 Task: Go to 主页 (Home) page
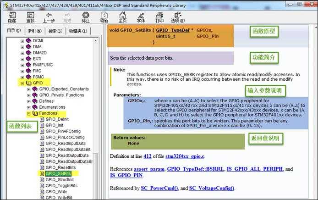(x=122, y=17)
